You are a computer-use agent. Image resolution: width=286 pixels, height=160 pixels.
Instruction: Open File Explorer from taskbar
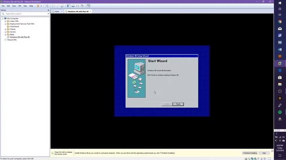click(280, 84)
